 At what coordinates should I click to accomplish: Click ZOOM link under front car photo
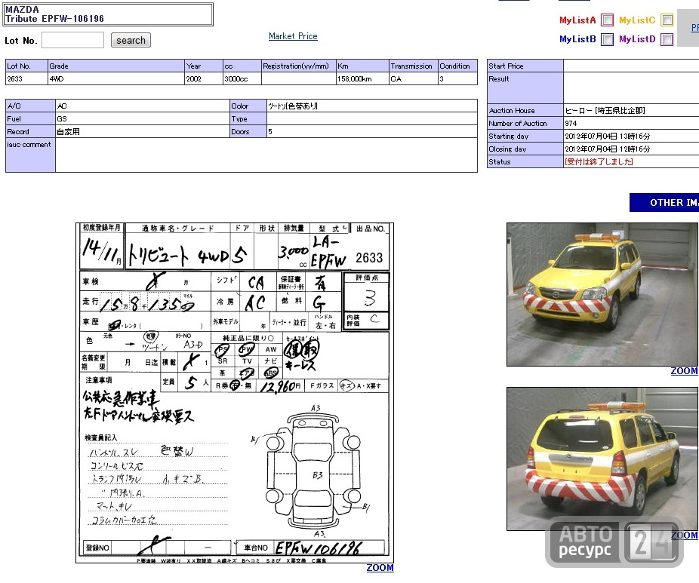point(685,371)
